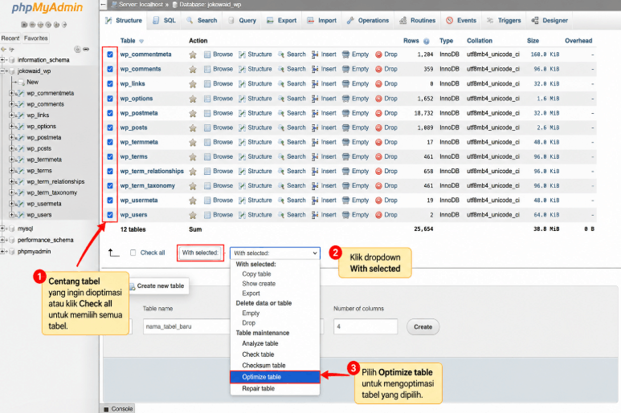Click the Browse icon in wp_term_taxonomy row
Viewport: 621px width, 413px height.
(x=207, y=186)
